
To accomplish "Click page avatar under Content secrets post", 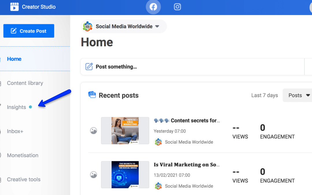I will coord(158,142).
